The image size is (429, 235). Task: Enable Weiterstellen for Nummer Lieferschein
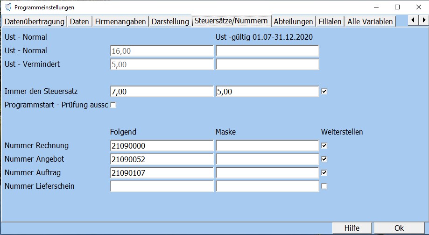click(324, 186)
